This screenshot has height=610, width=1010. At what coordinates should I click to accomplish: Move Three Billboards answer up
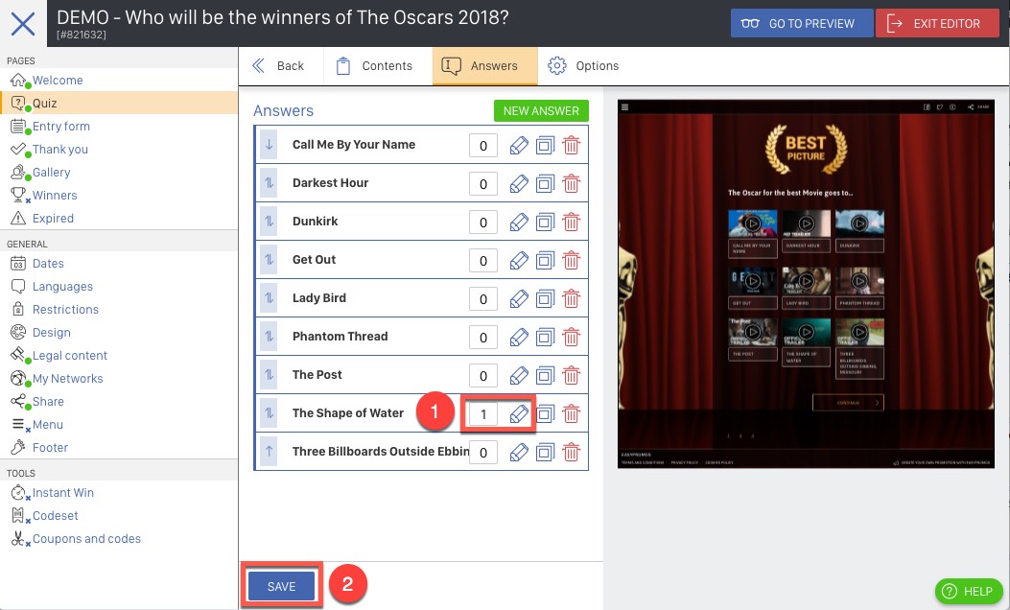point(270,452)
